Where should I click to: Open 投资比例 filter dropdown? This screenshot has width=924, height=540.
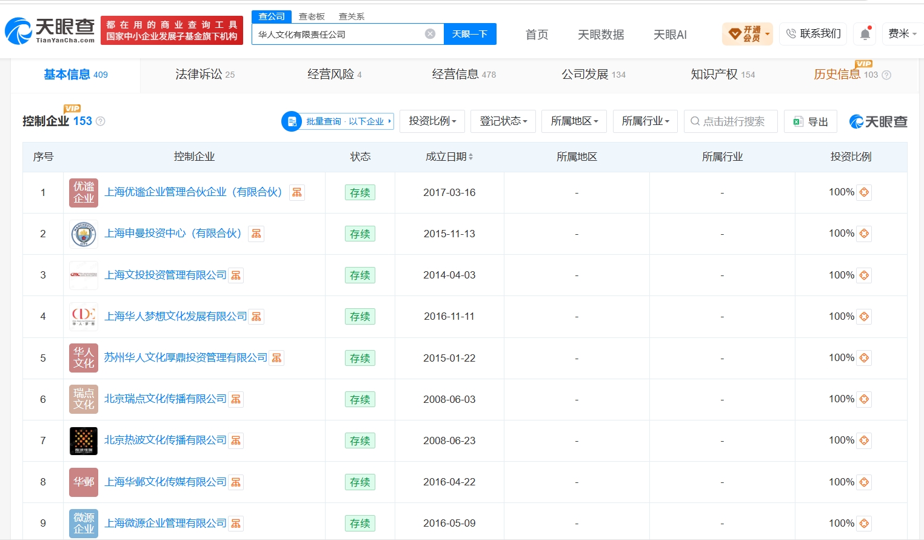(432, 121)
